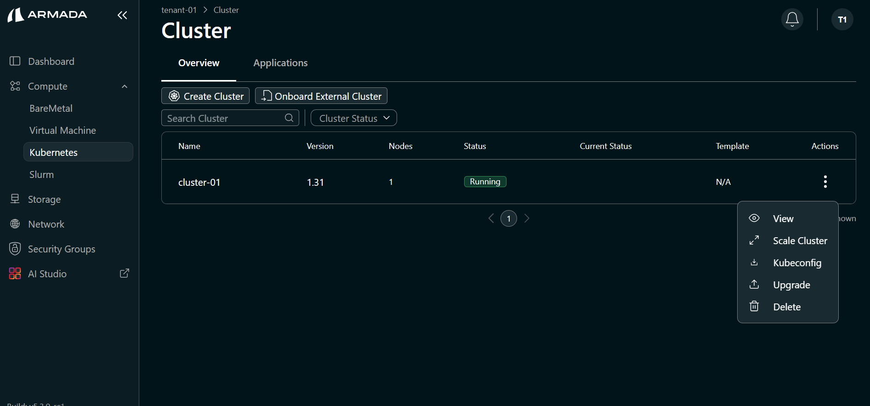Click the Create Cluster button
870x406 pixels.
[x=205, y=96]
